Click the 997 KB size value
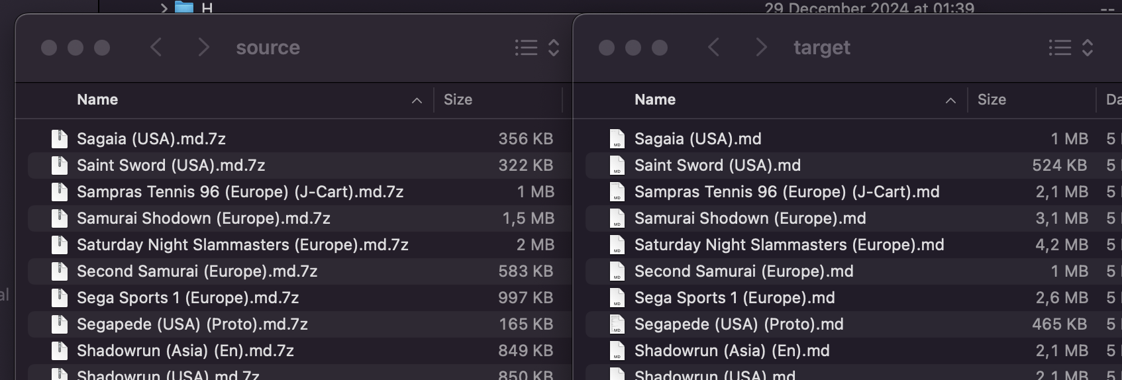The width and height of the screenshot is (1122, 380). [526, 297]
